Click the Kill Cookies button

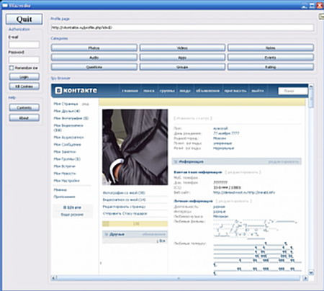[24, 86]
